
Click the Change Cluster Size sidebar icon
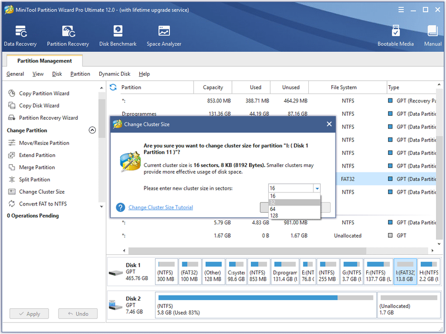pos(12,191)
